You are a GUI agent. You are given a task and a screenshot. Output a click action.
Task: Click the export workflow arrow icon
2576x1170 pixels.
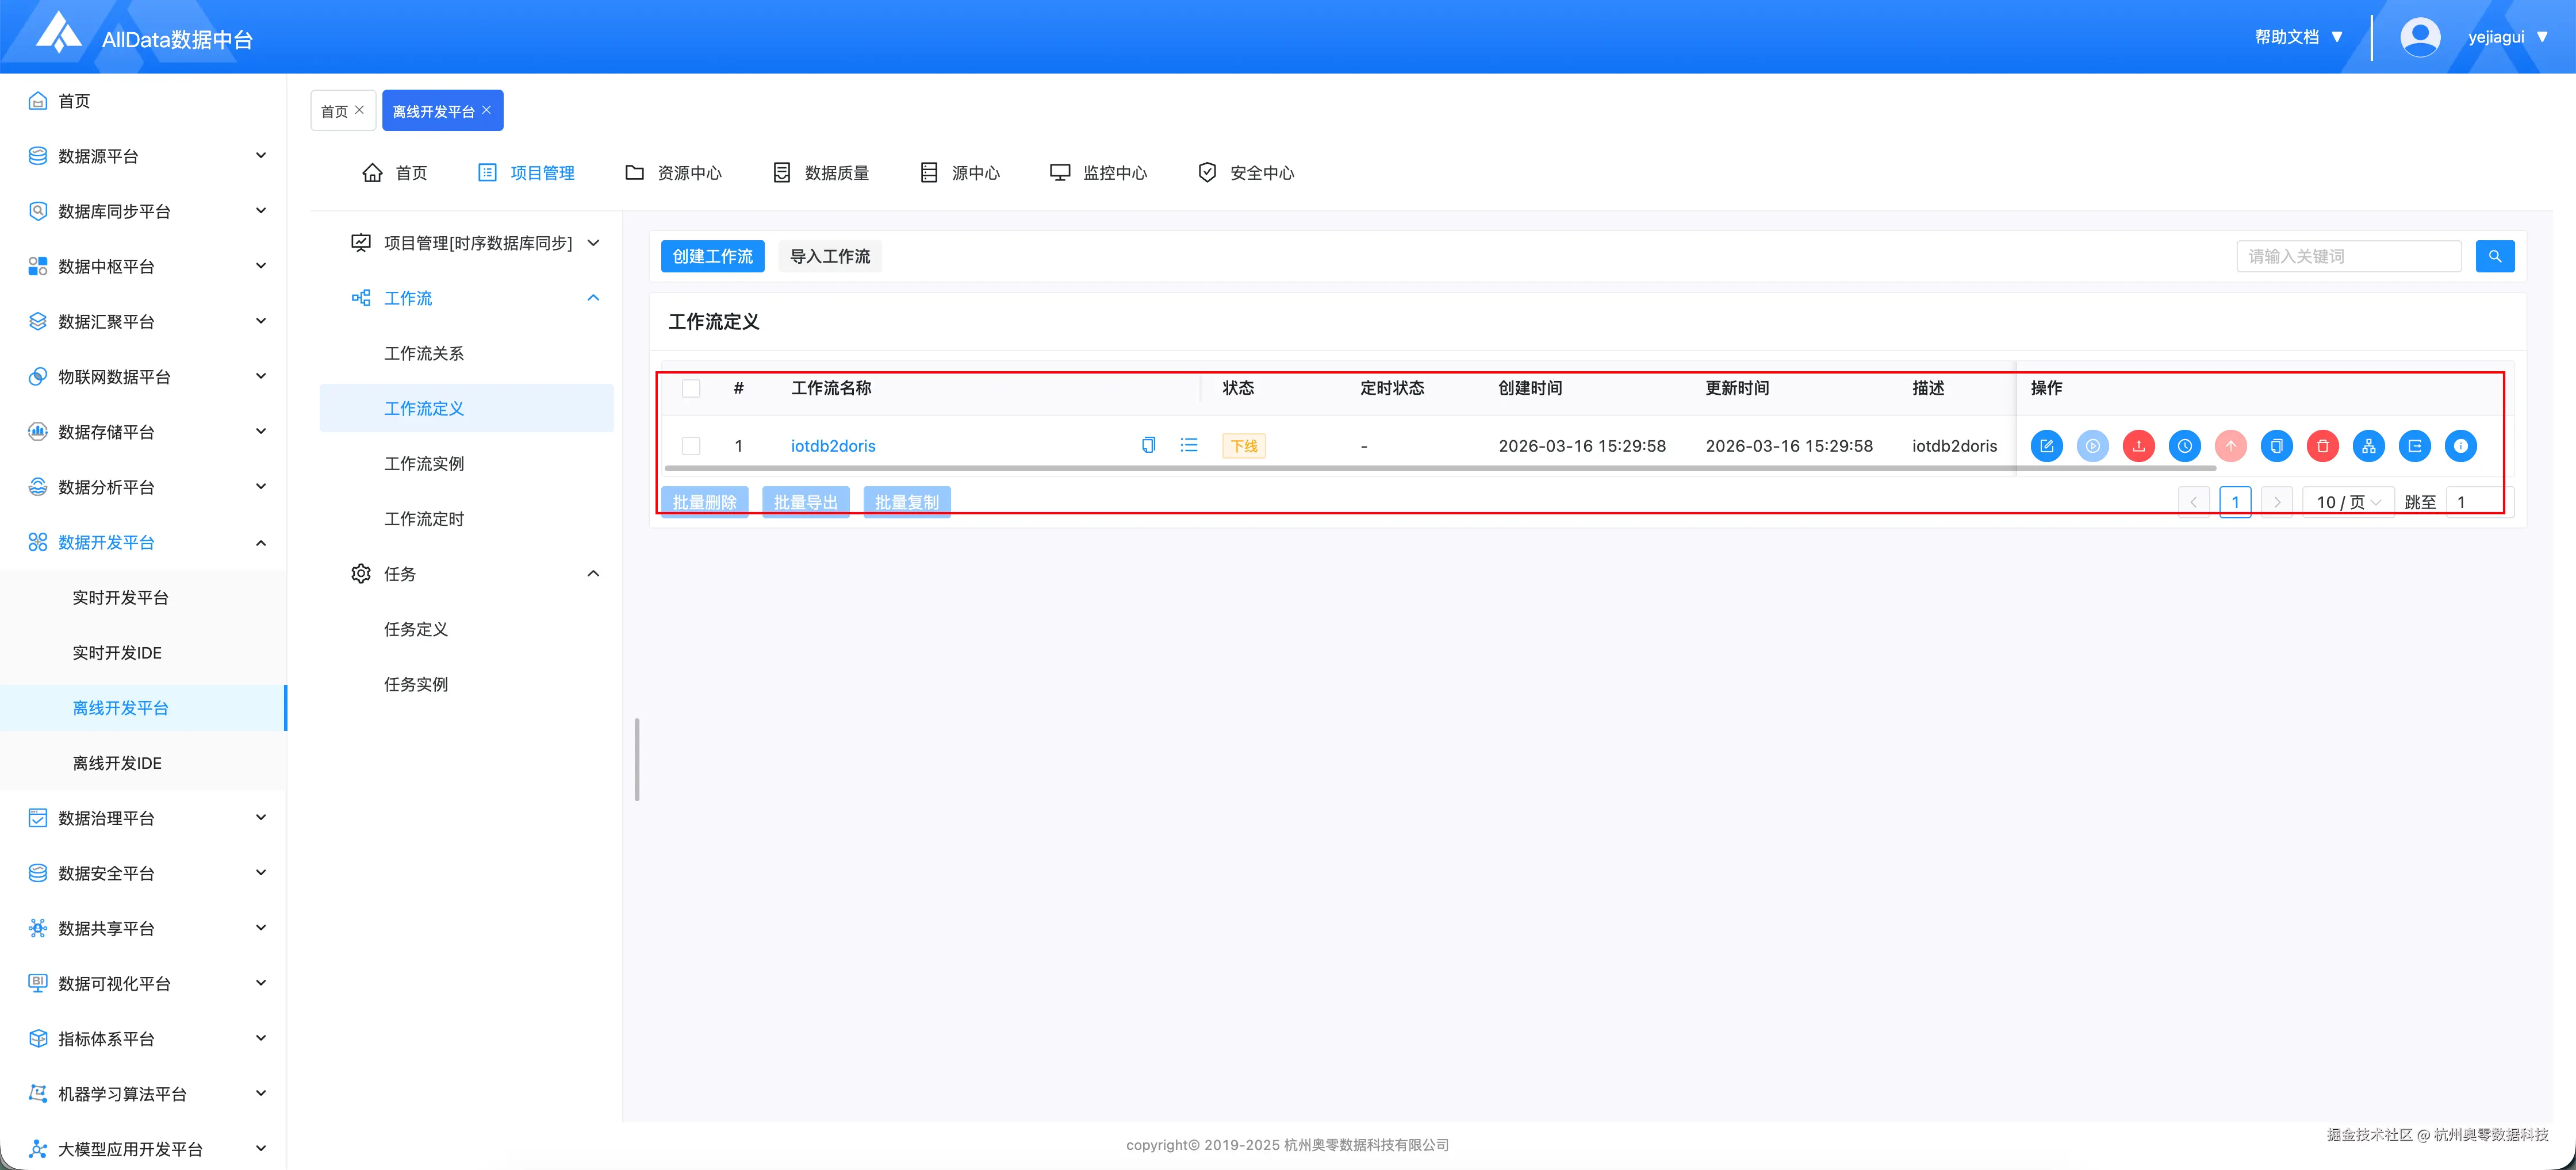pos(2414,445)
